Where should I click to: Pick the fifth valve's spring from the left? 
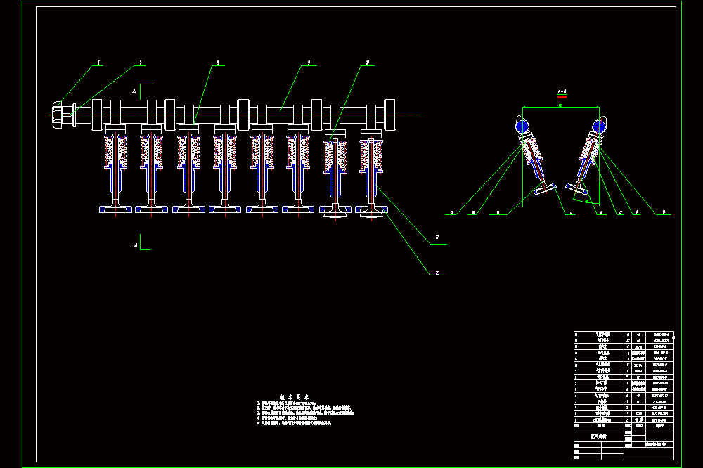[262, 152]
